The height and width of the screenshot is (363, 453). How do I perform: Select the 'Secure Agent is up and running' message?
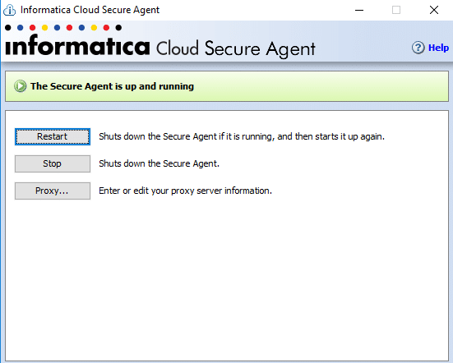tap(112, 86)
